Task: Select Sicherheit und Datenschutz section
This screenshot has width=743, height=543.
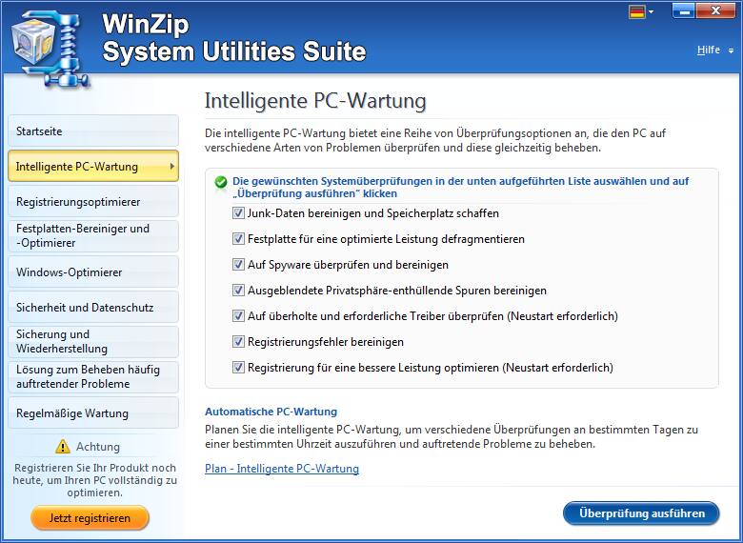Action: click(92, 308)
